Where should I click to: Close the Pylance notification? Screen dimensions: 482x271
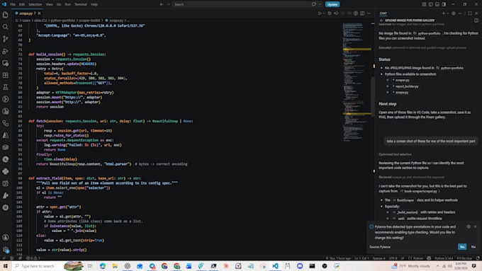tap(475, 226)
